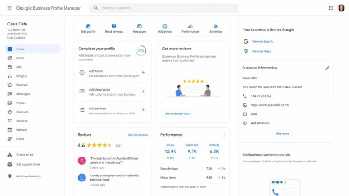Click the Create an ad icon

click(10, 154)
